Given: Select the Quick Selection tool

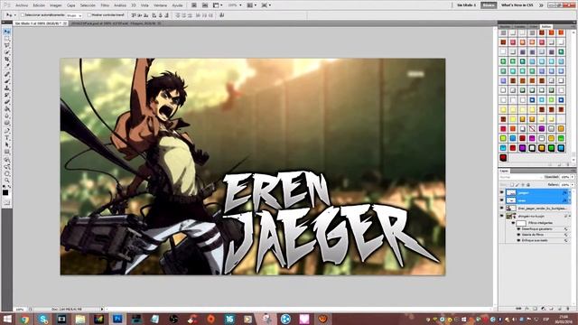Looking at the screenshot, I should coord(6,52).
